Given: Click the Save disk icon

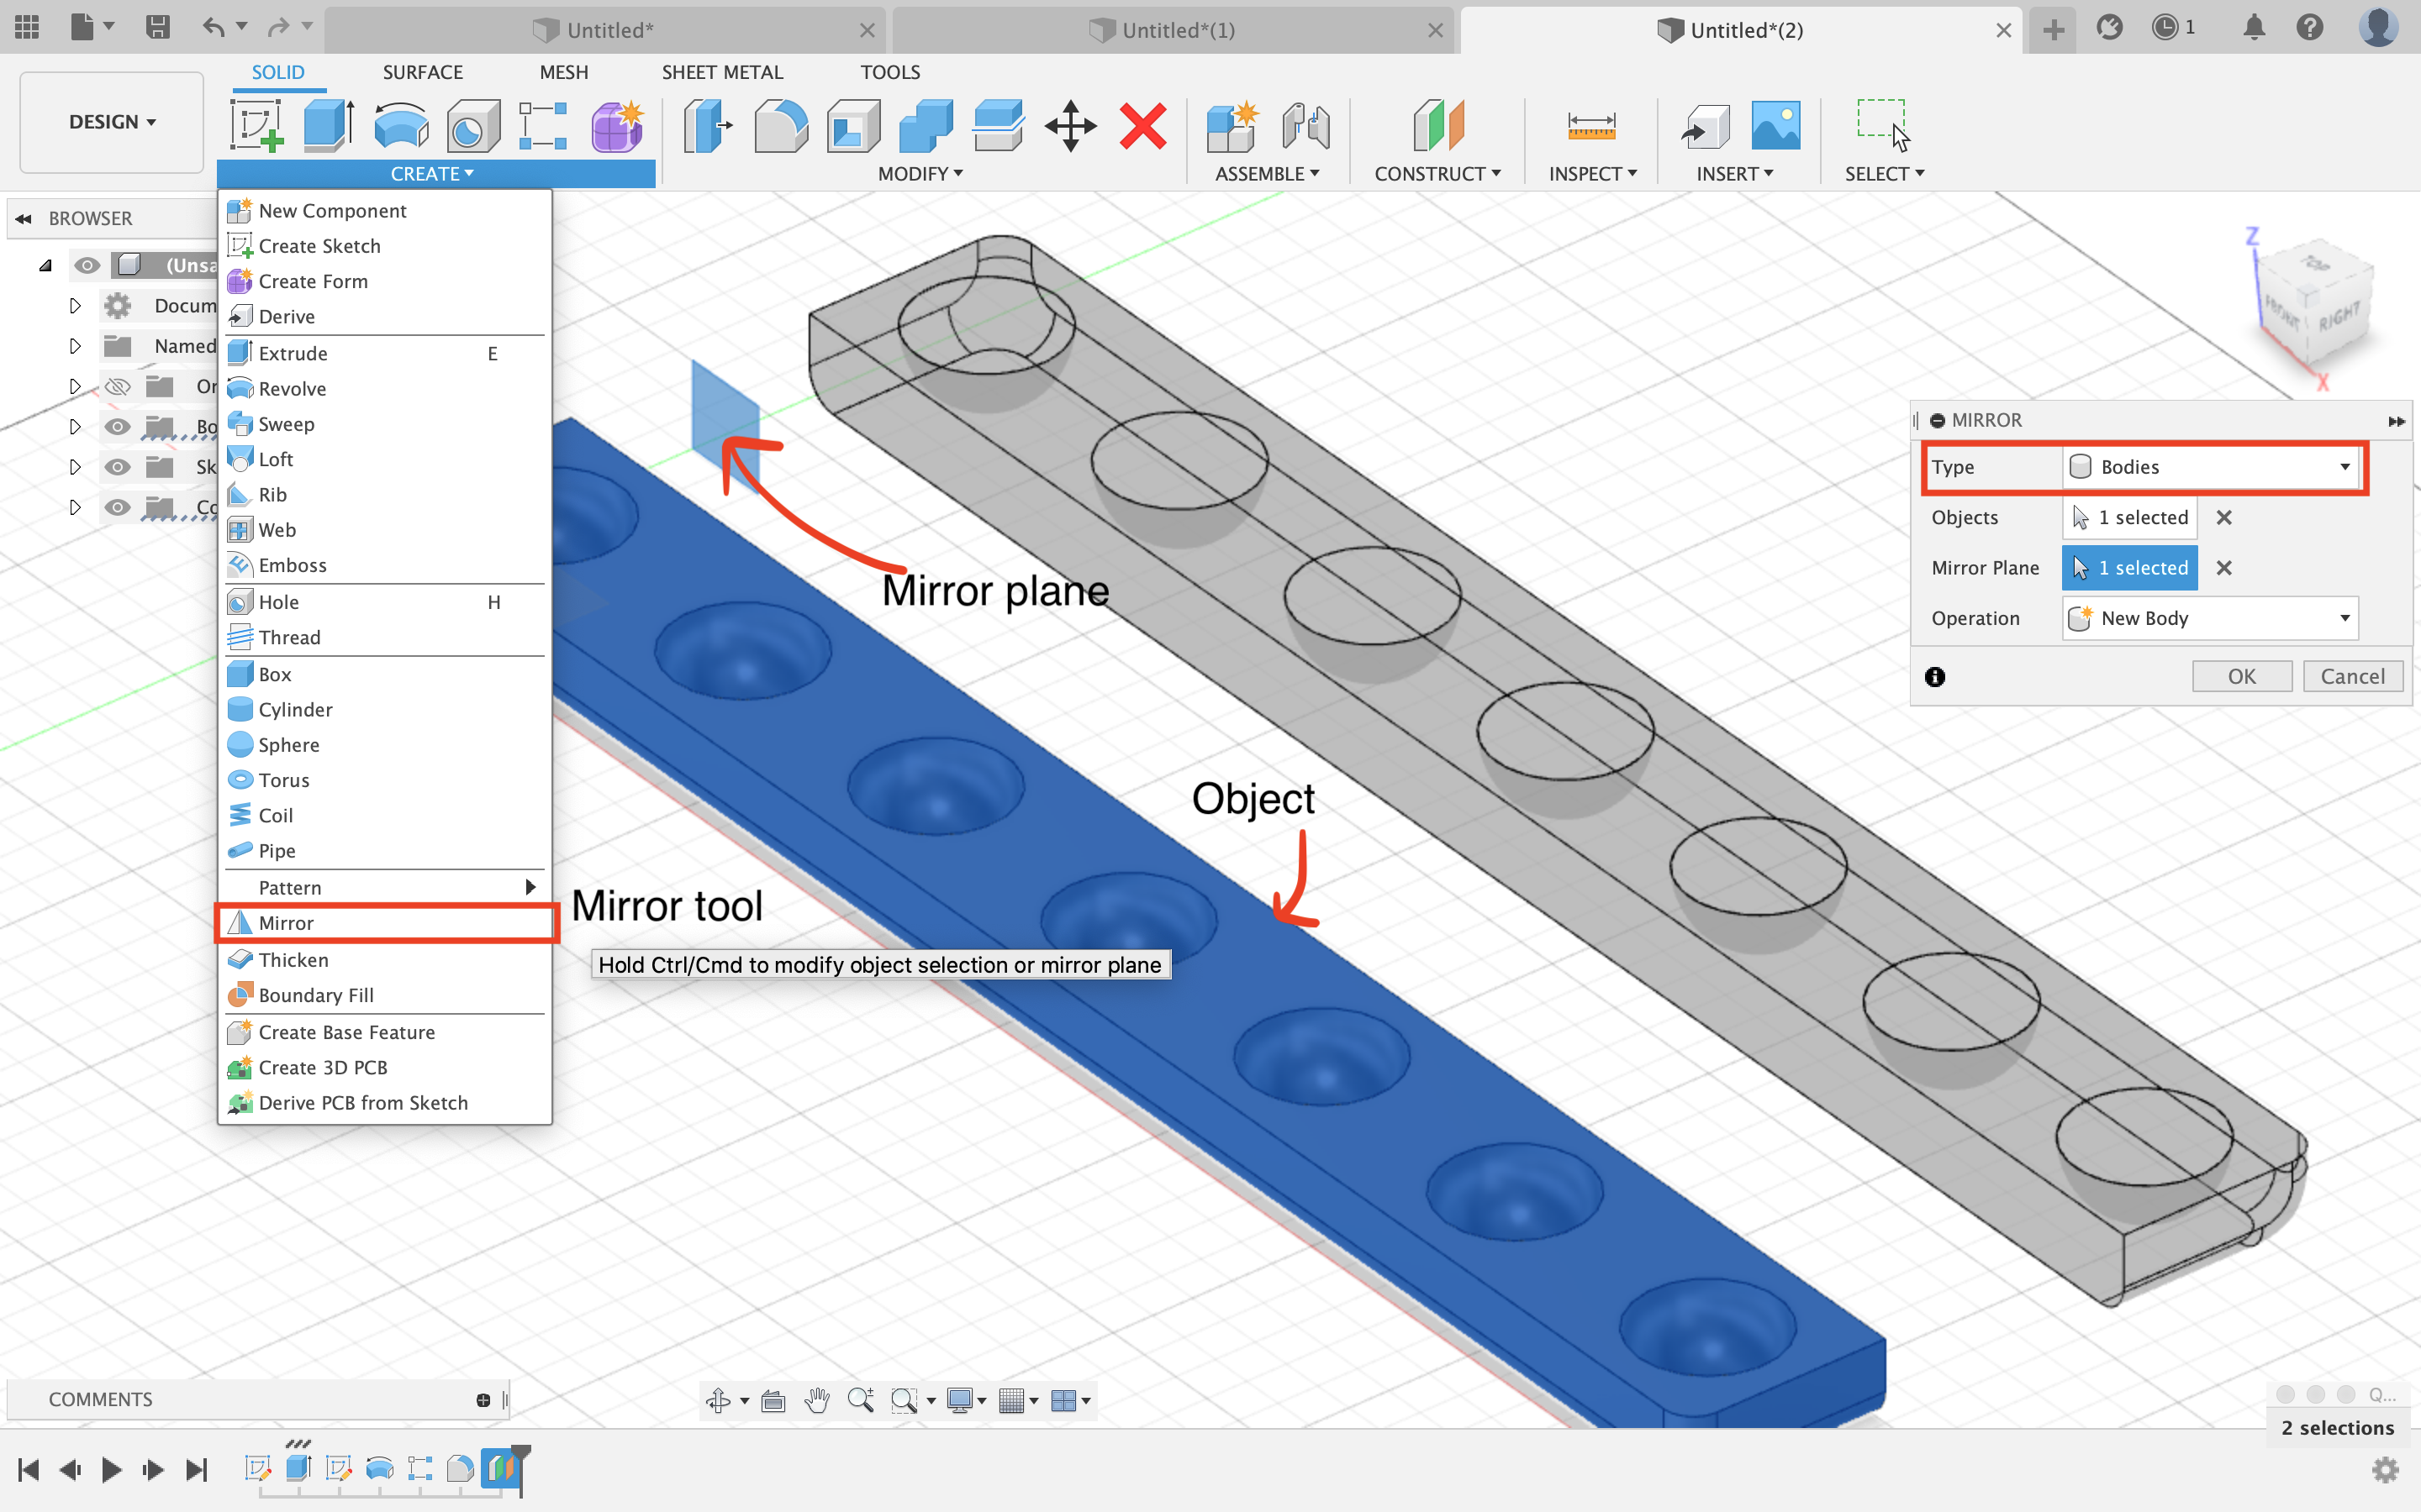Looking at the screenshot, I should tap(157, 27).
